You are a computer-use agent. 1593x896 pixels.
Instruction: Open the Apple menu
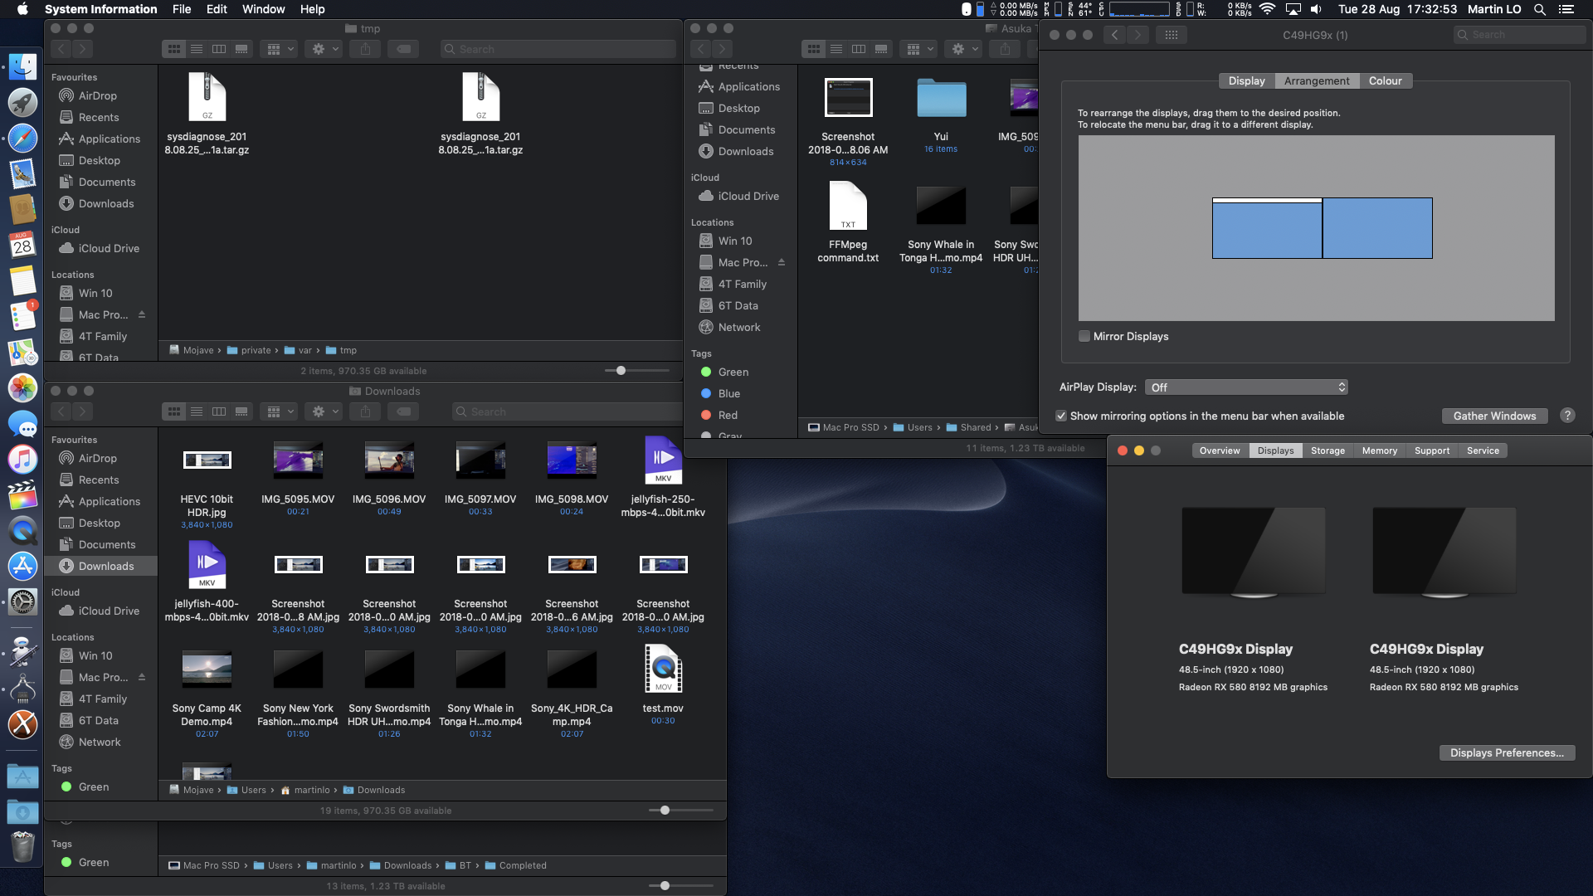pyautogui.click(x=22, y=9)
